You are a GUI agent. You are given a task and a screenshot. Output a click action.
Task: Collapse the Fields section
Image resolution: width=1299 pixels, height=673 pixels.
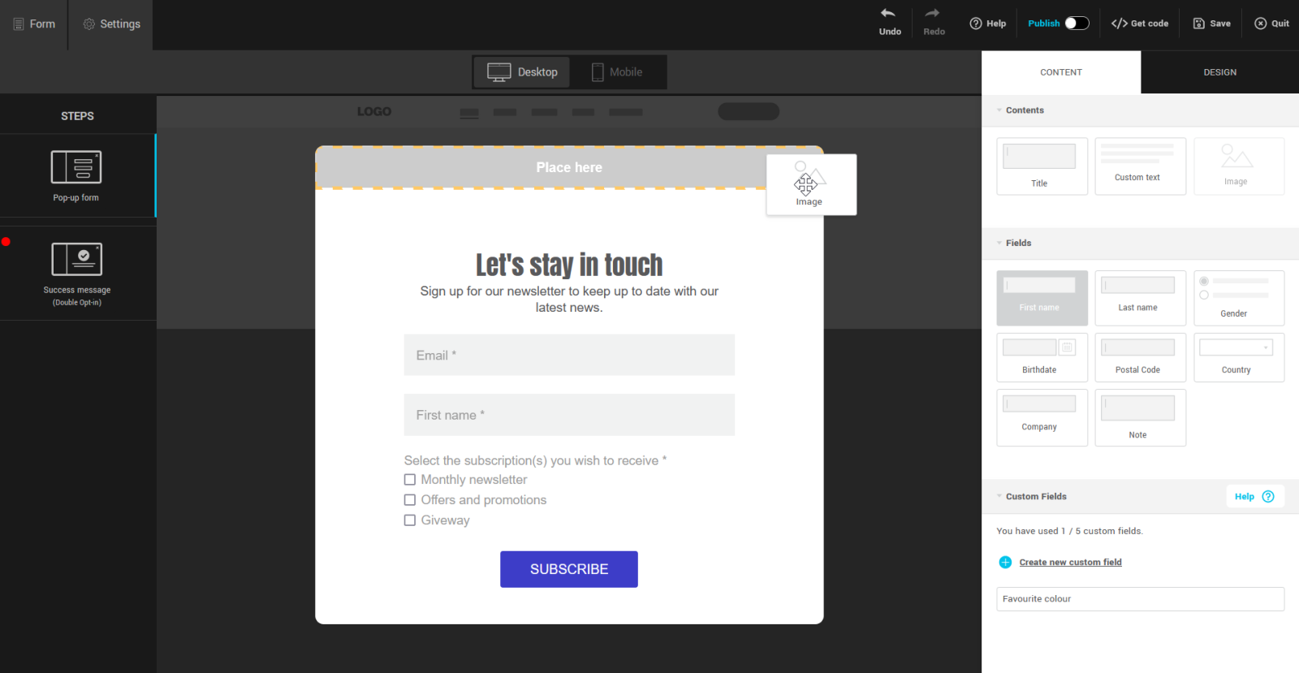click(x=999, y=244)
